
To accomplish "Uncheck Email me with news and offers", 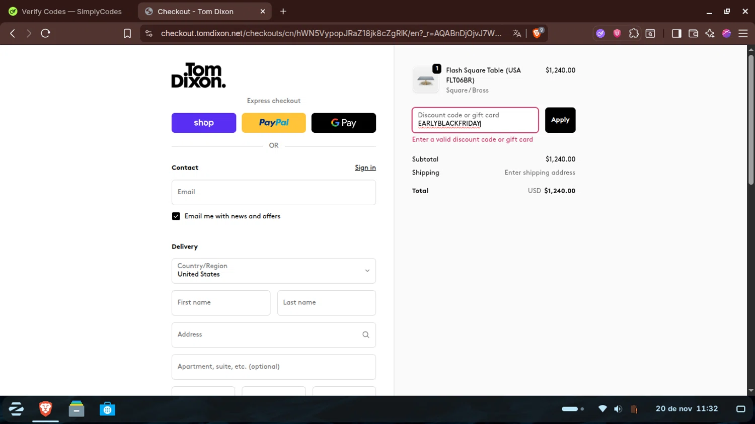I will click(176, 216).
